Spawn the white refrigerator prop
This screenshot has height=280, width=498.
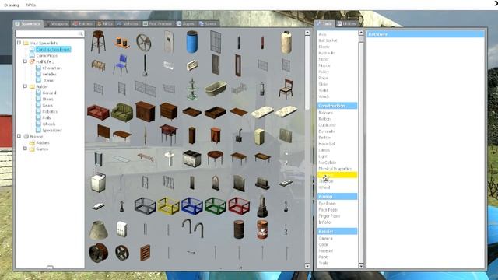pos(259,137)
